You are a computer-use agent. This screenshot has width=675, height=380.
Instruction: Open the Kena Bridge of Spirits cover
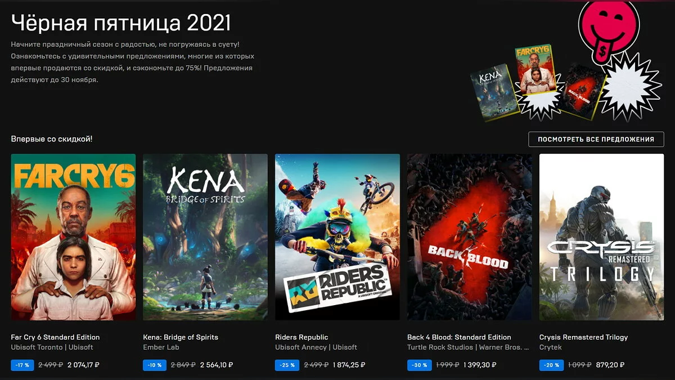[205, 237]
